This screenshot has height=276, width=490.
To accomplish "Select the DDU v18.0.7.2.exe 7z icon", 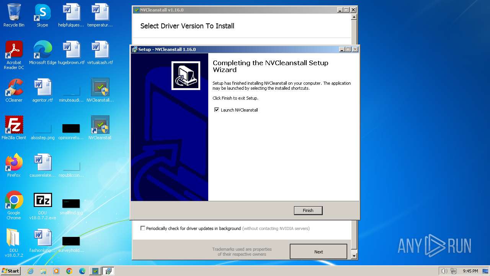I will tap(42, 205).
